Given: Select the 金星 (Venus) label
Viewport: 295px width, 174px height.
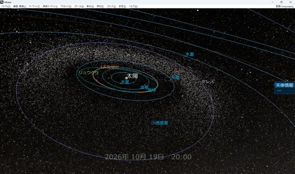Looking at the screenshot, I should tap(144, 87).
